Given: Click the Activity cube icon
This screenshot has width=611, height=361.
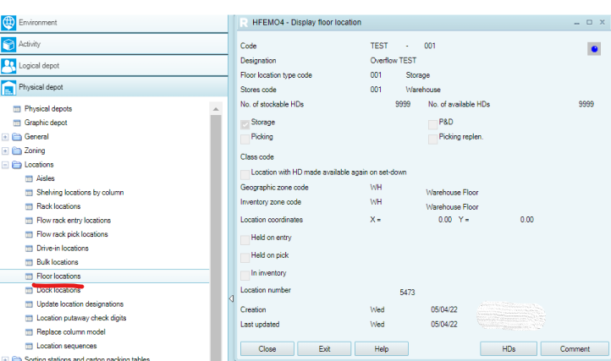Looking at the screenshot, I should tap(9, 44).
